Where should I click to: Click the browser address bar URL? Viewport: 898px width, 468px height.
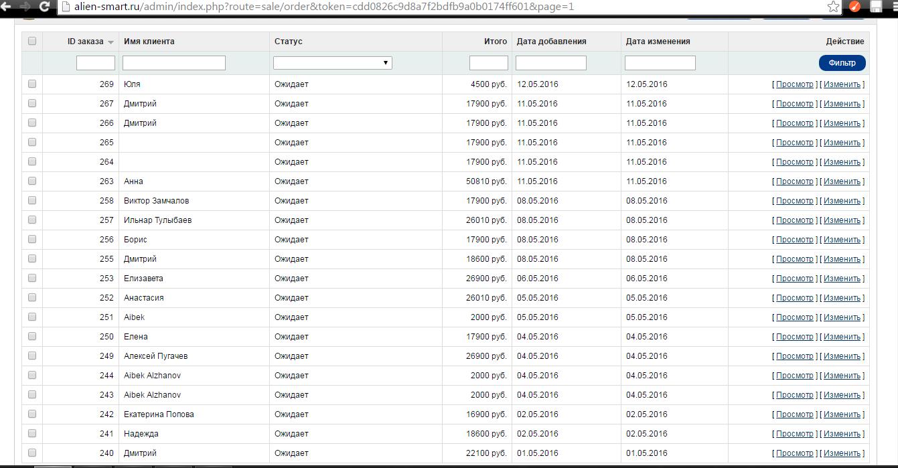(x=323, y=7)
